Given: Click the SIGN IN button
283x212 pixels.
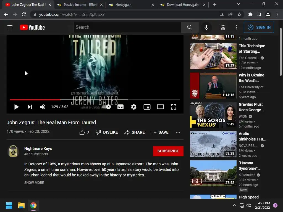Looking at the screenshot, I should (259, 27).
